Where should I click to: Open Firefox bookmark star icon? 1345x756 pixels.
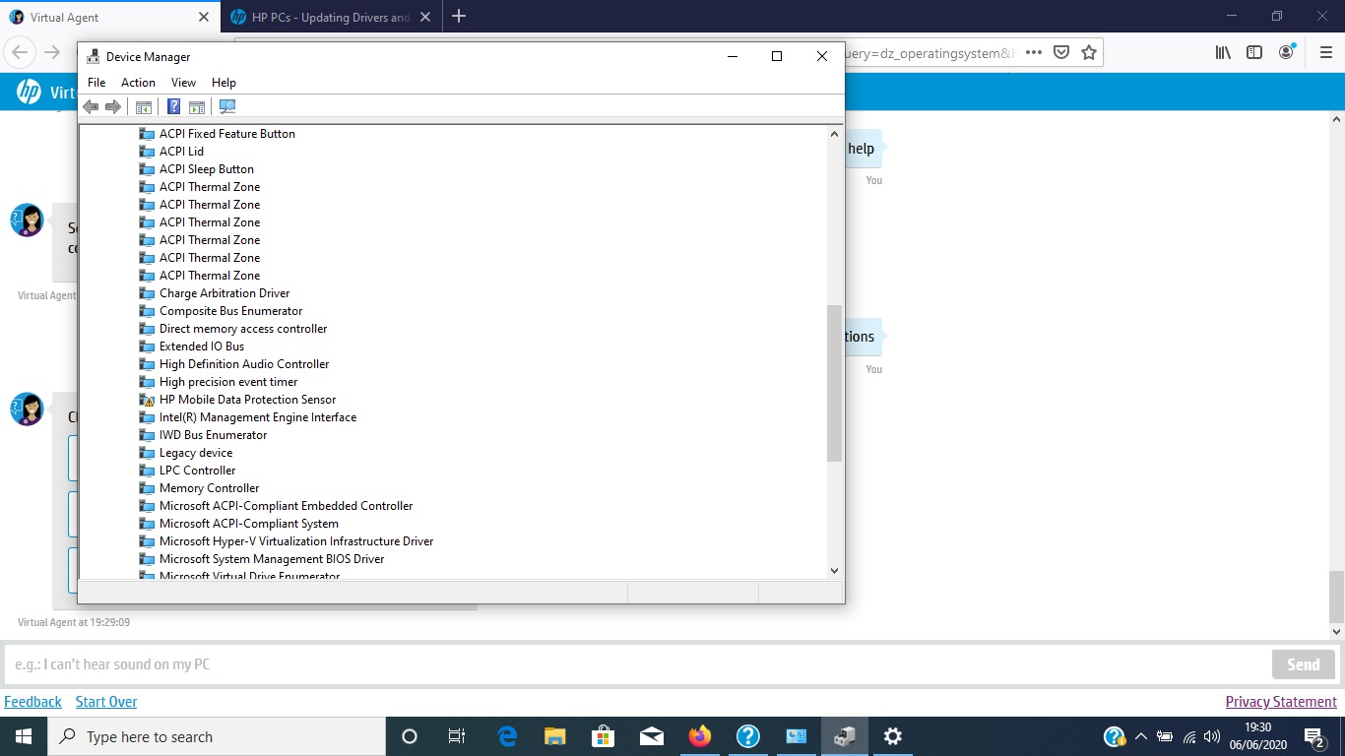pyautogui.click(x=1088, y=53)
